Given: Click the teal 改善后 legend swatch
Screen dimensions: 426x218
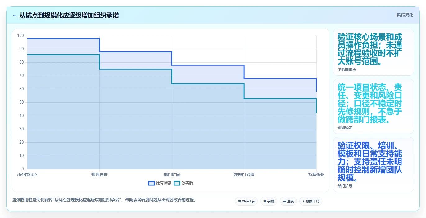Looking at the screenshot, I should [x=177, y=183].
